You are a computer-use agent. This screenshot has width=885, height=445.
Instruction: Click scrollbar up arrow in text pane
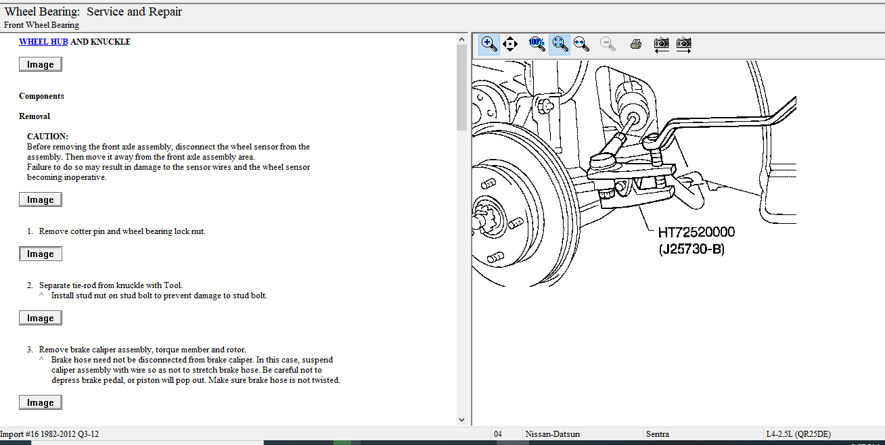point(462,39)
